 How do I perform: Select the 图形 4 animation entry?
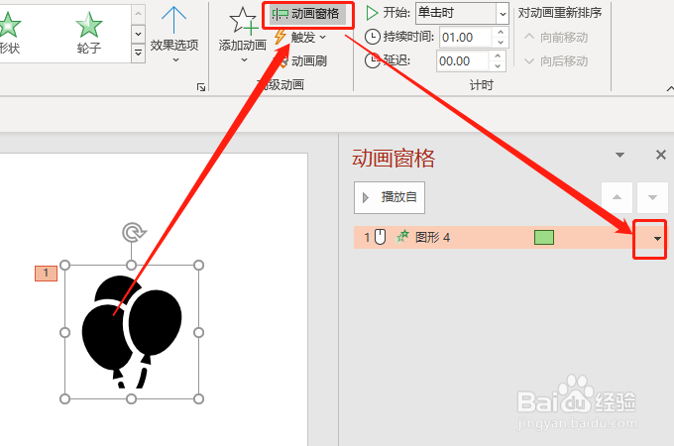click(x=509, y=237)
